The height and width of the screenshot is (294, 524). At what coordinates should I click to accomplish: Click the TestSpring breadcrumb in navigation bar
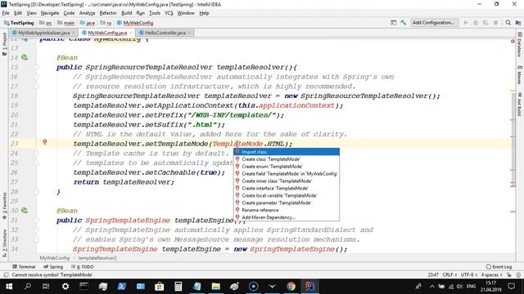[x=19, y=23]
